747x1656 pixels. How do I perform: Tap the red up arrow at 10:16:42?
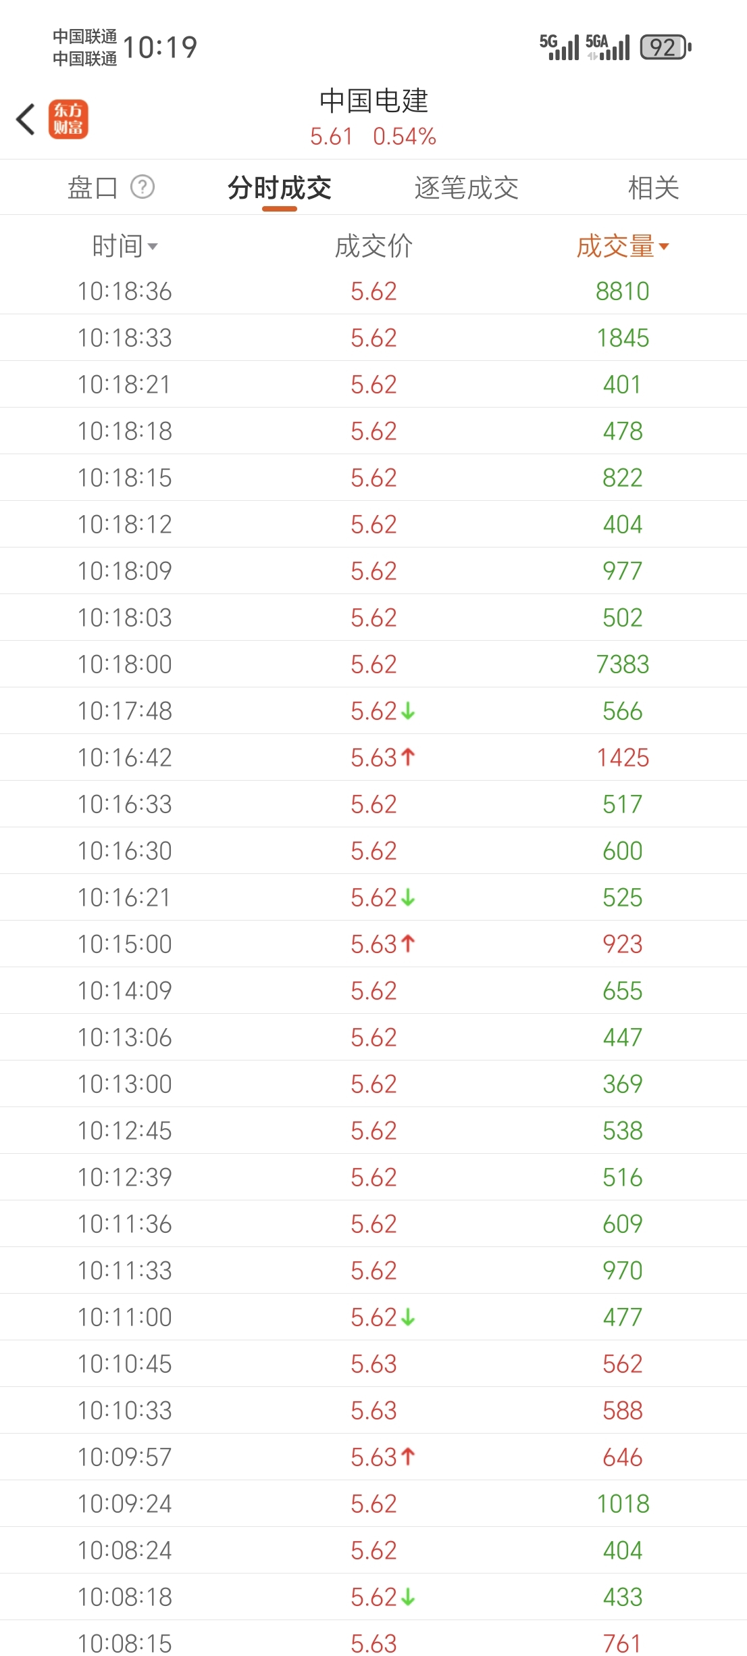click(x=408, y=757)
